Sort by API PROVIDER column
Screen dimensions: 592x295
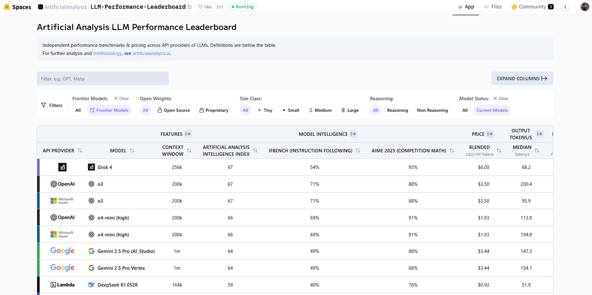click(x=80, y=150)
